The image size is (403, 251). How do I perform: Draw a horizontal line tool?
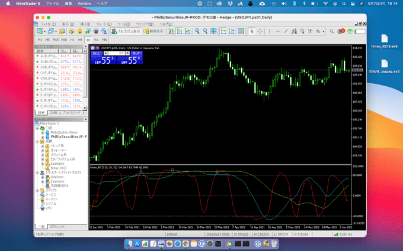[277, 31]
